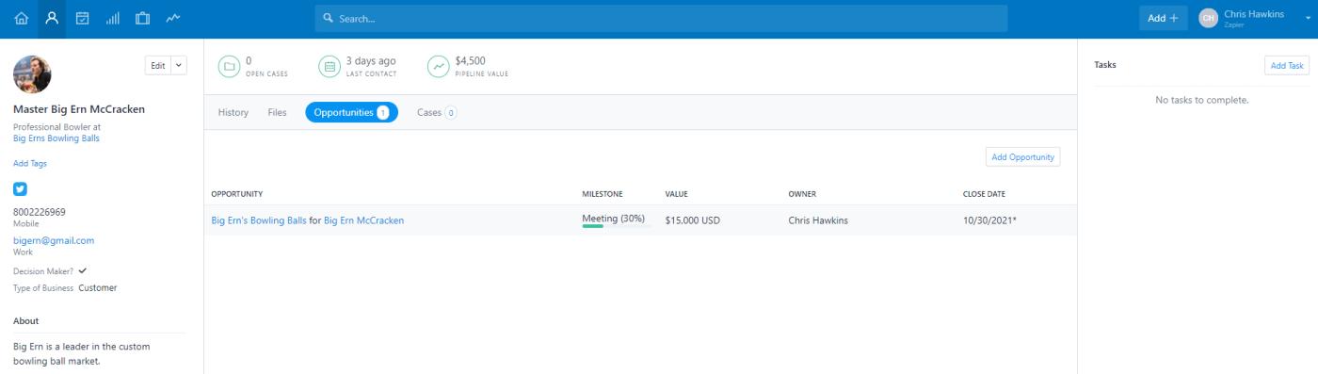Open the Home dashboard icon
The width and height of the screenshot is (1318, 374).
(22, 18)
